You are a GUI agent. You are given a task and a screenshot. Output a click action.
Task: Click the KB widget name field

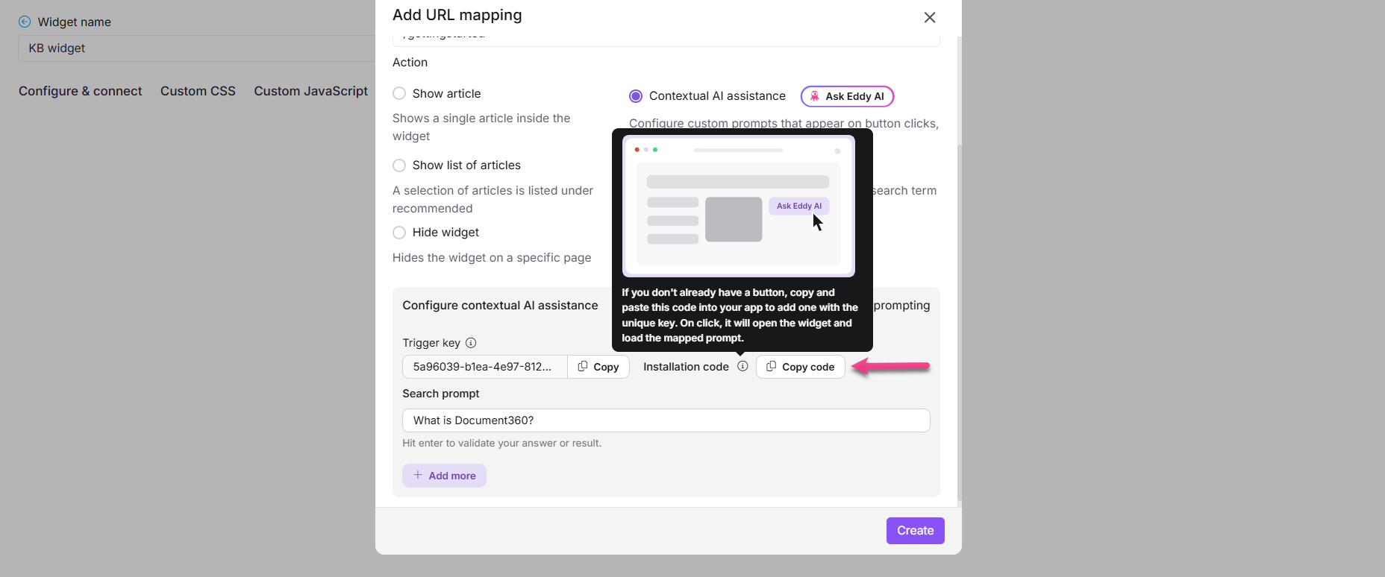tap(197, 48)
